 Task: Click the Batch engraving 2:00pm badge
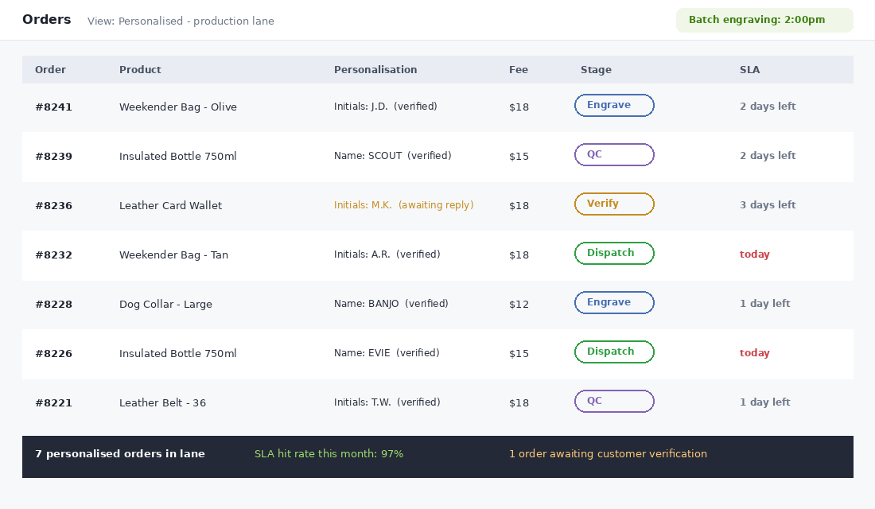pos(764,20)
